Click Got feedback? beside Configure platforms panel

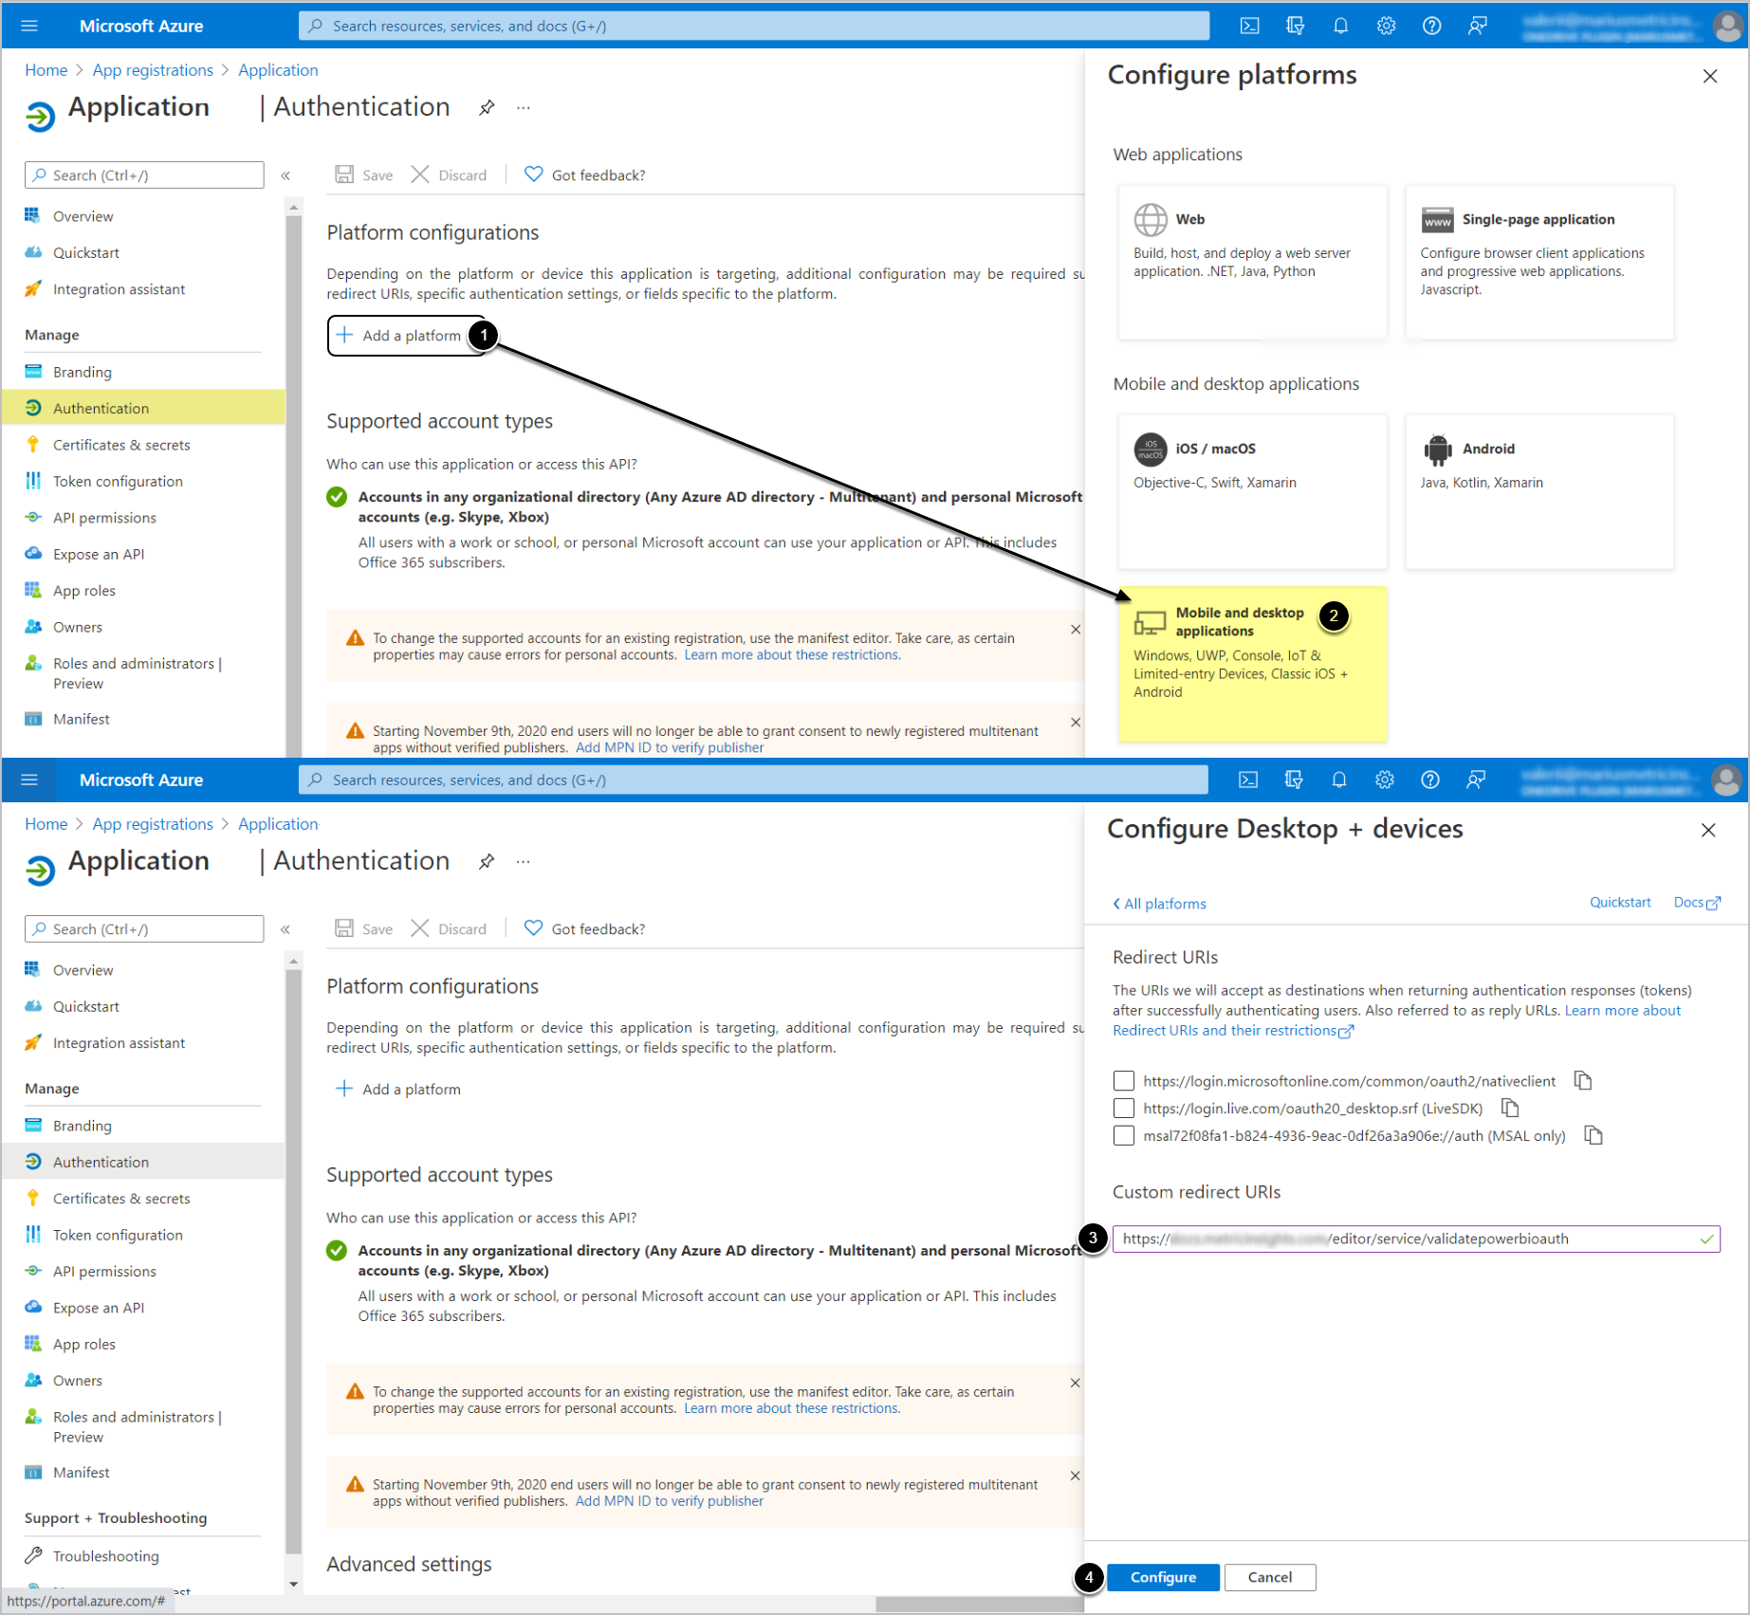coord(585,175)
